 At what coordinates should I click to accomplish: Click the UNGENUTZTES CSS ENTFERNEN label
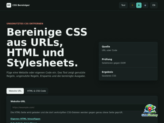pos(25,24)
